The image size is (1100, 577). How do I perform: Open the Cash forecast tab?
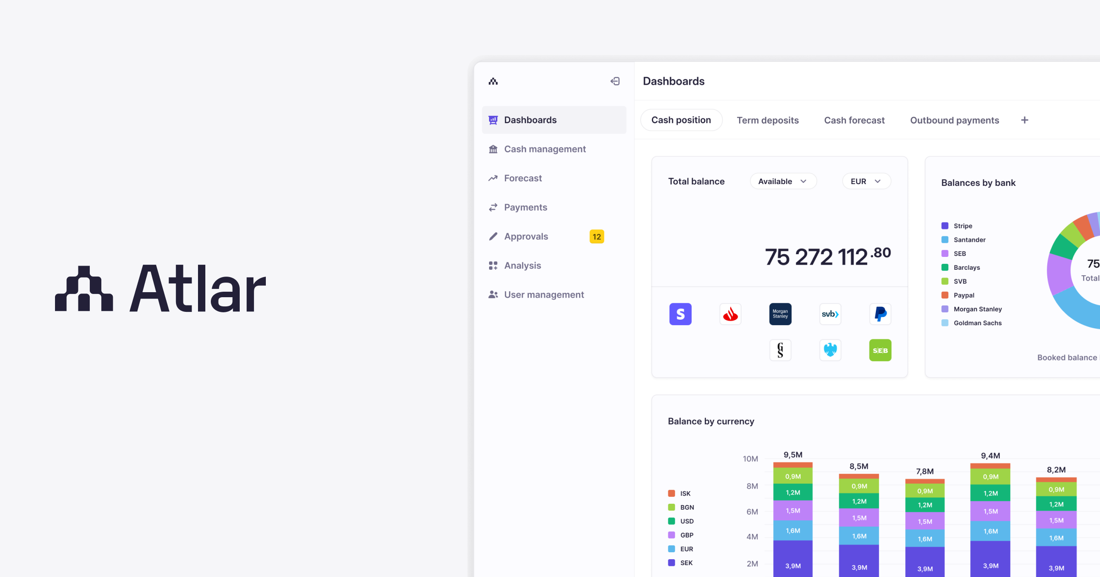(854, 120)
